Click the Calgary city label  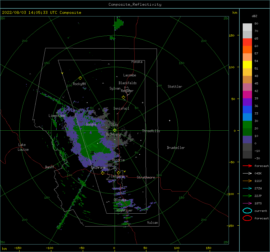coord(117,176)
